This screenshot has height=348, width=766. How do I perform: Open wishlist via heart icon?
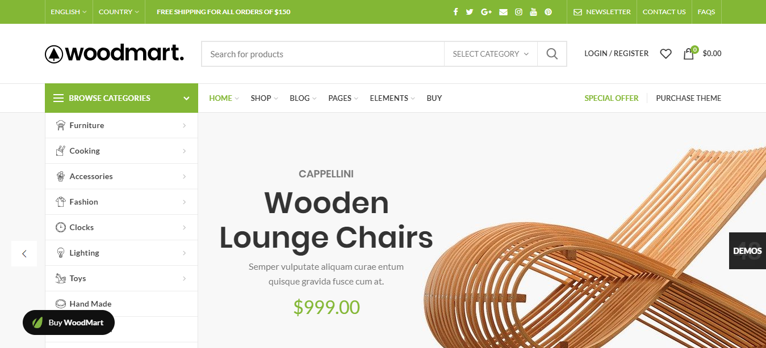pyautogui.click(x=665, y=54)
